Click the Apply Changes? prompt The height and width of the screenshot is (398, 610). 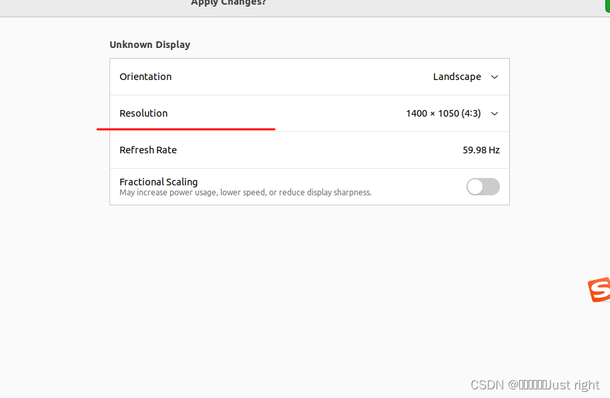click(228, 3)
